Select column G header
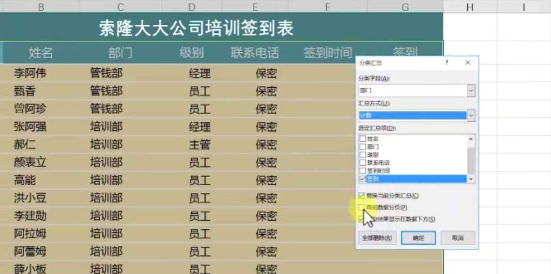The image size is (551, 274). [405, 7]
